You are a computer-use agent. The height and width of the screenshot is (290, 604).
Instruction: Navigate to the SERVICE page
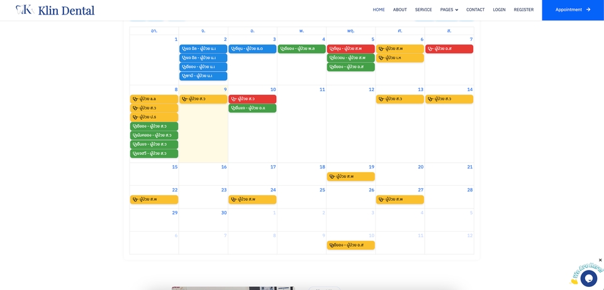click(x=423, y=10)
